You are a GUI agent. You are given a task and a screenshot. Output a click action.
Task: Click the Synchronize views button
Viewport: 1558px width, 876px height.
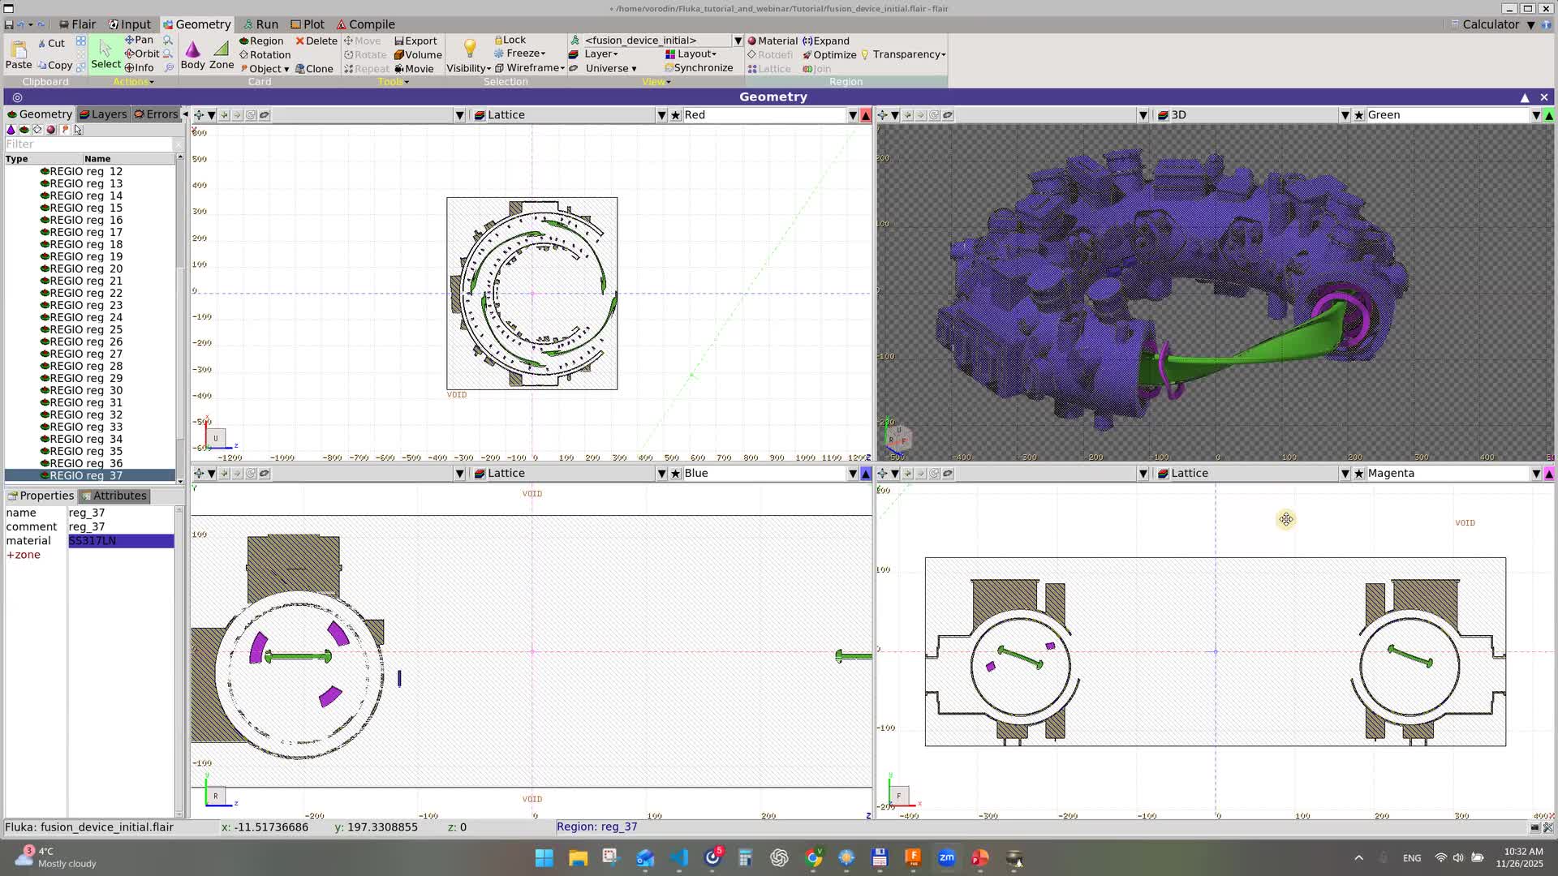[x=699, y=68]
